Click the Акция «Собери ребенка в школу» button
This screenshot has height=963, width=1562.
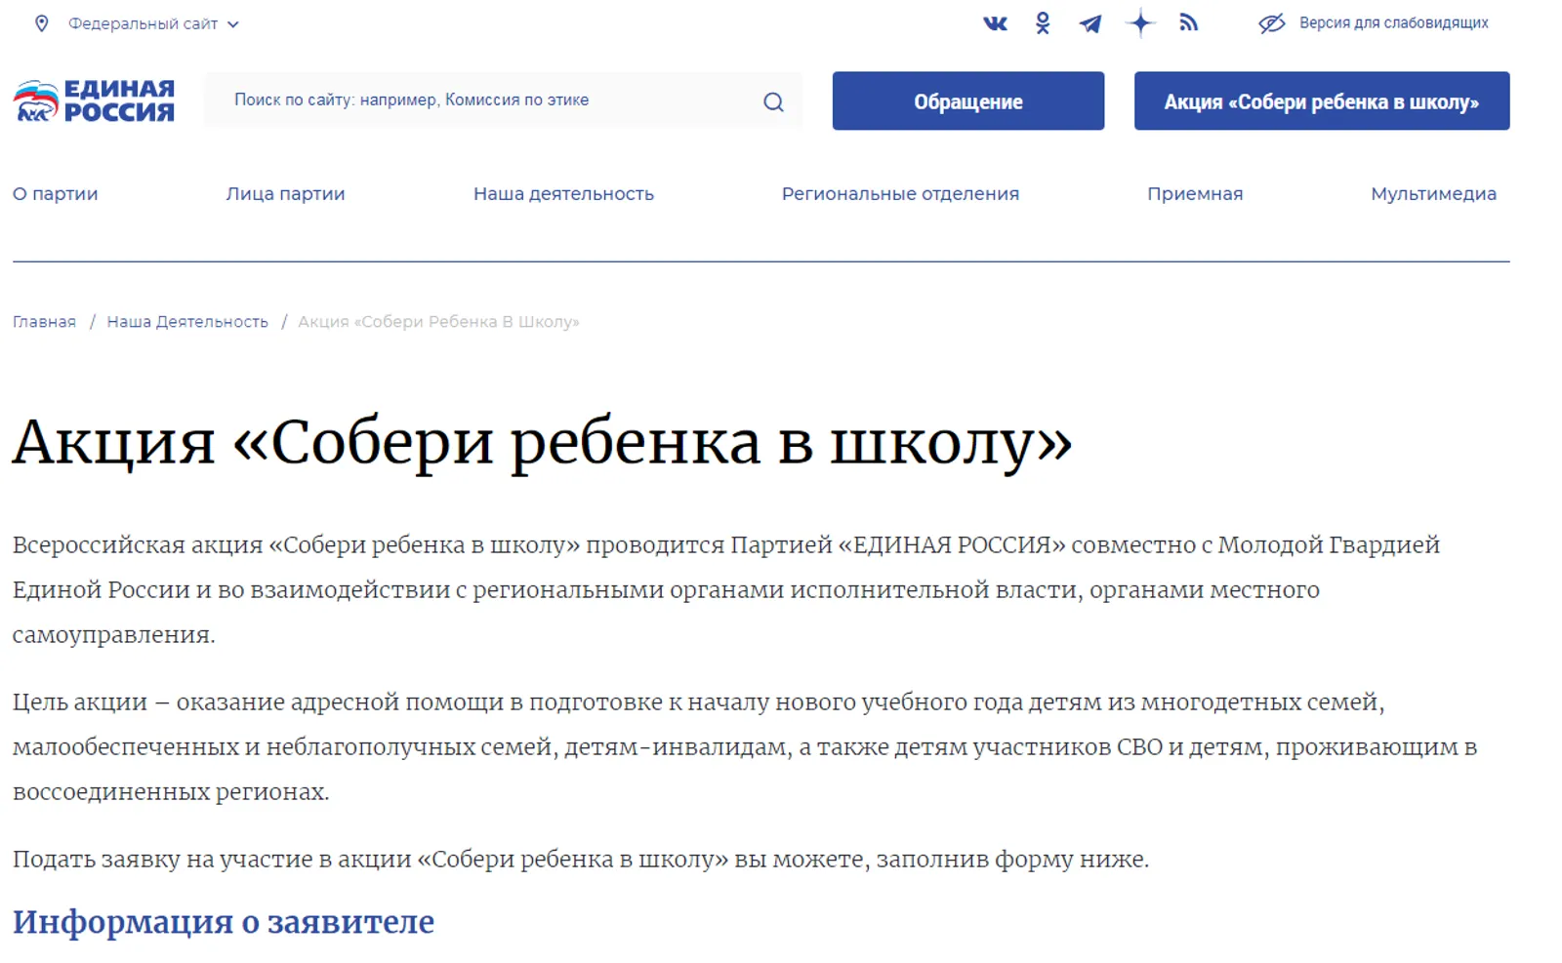click(x=1322, y=100)
